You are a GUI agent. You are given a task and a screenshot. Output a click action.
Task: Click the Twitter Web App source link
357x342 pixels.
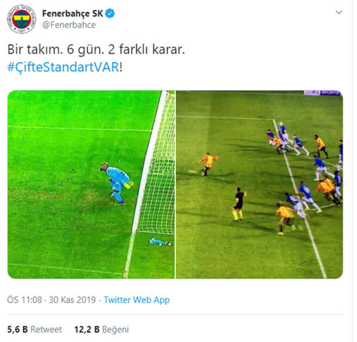(137, 300)
